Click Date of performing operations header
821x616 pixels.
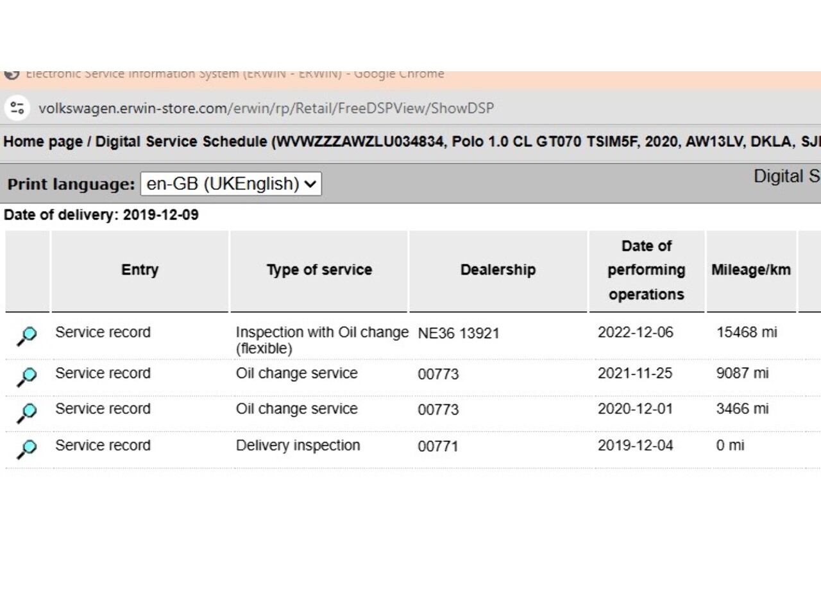click(x=647, y=270)
